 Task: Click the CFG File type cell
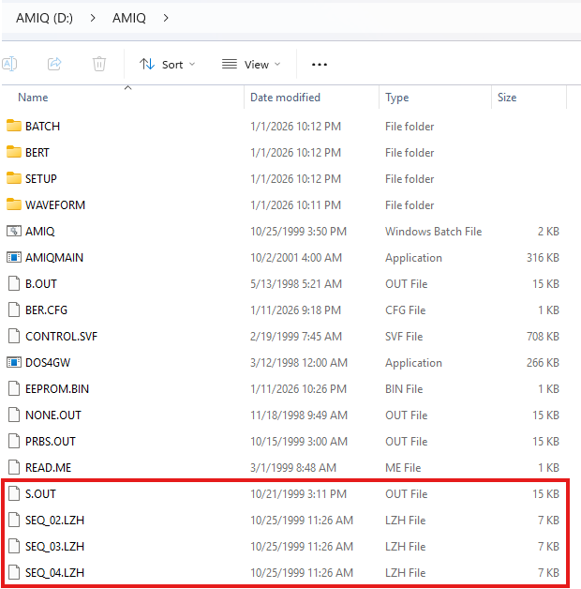(x=406, y=310)
